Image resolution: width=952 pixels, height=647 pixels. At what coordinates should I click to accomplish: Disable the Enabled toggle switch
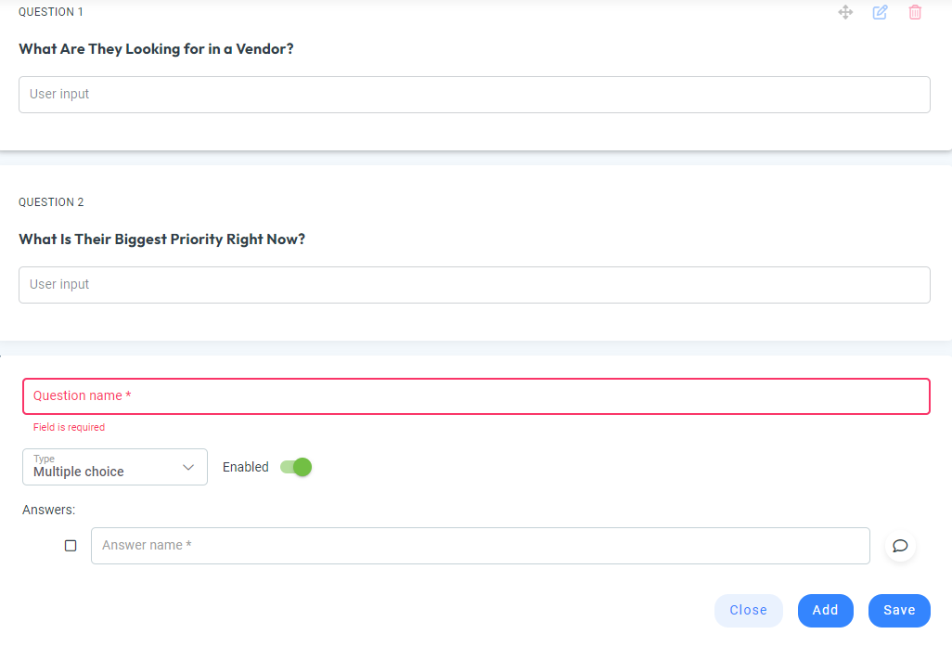(294, 467)
